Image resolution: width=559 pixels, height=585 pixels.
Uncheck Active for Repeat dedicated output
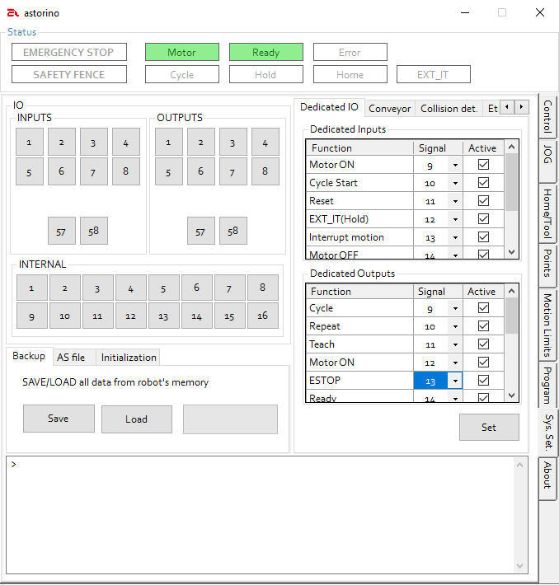[x=483, y=326]
